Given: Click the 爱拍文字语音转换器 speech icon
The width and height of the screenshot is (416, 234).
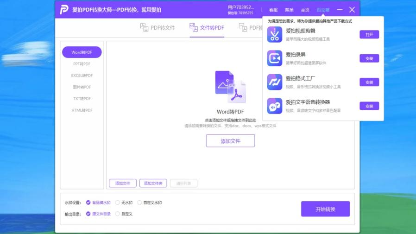Looking at the screenshot, I should tap(275, 106).
